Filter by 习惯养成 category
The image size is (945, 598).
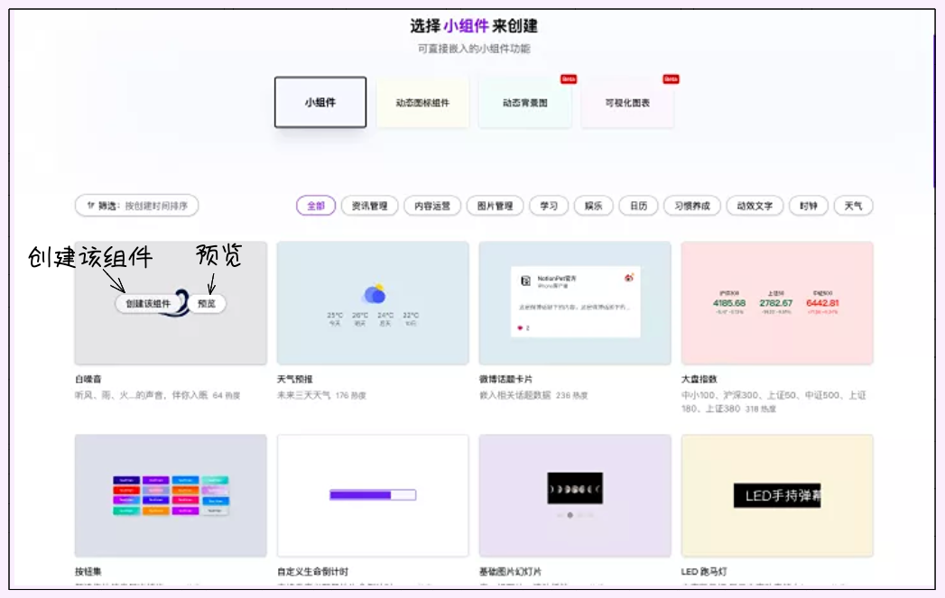692,206
